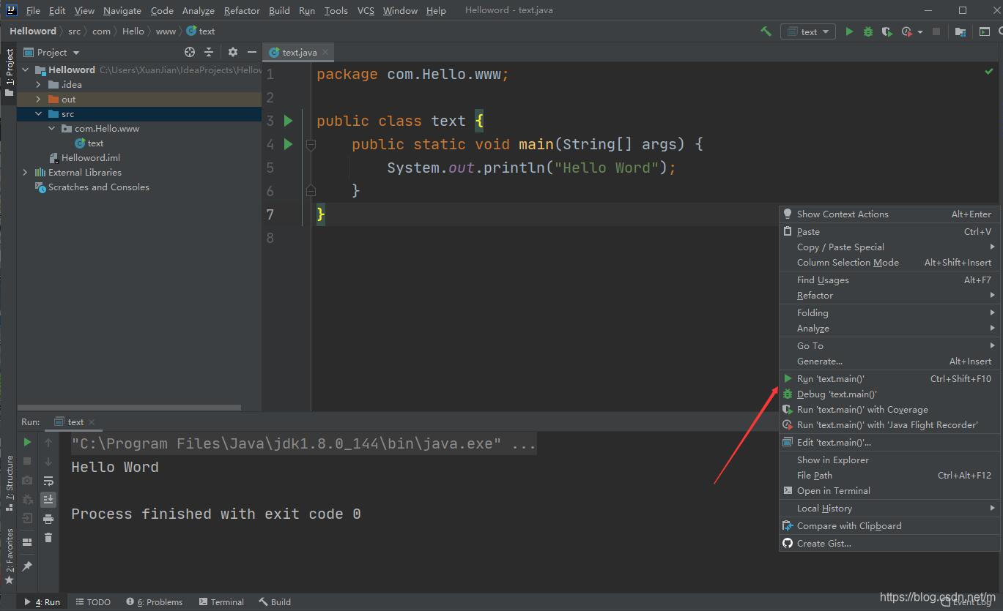The width and height of the screenshot is (1003, 611).
Task: Select Run 'text.main()' in context menu
Action: coord(889,378)
